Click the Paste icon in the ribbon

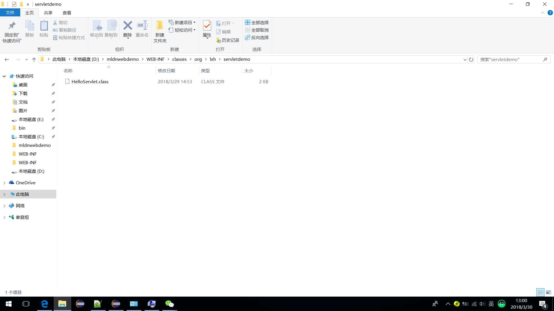(44, 26)
